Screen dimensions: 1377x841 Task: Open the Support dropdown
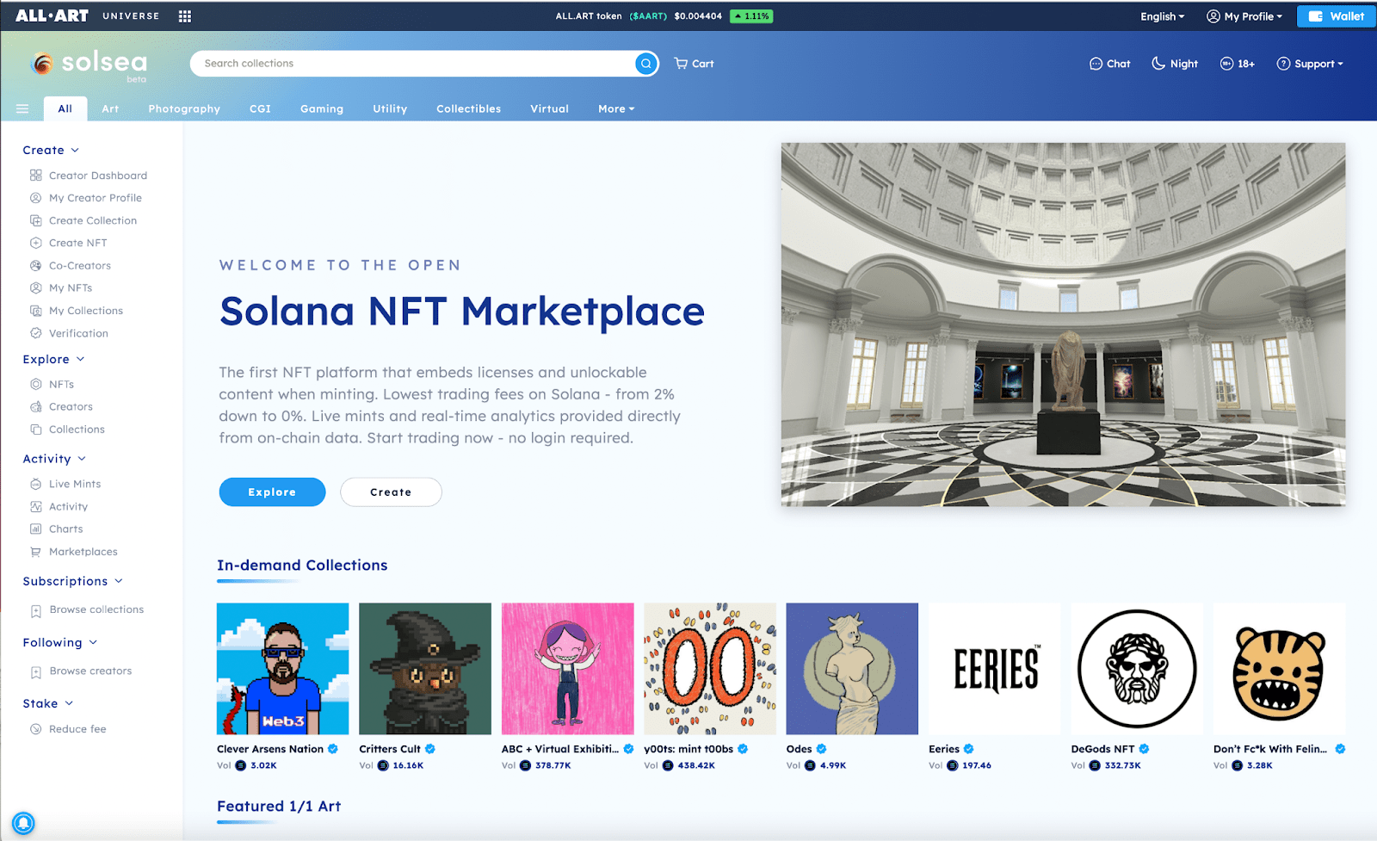tap(1309, 64)
